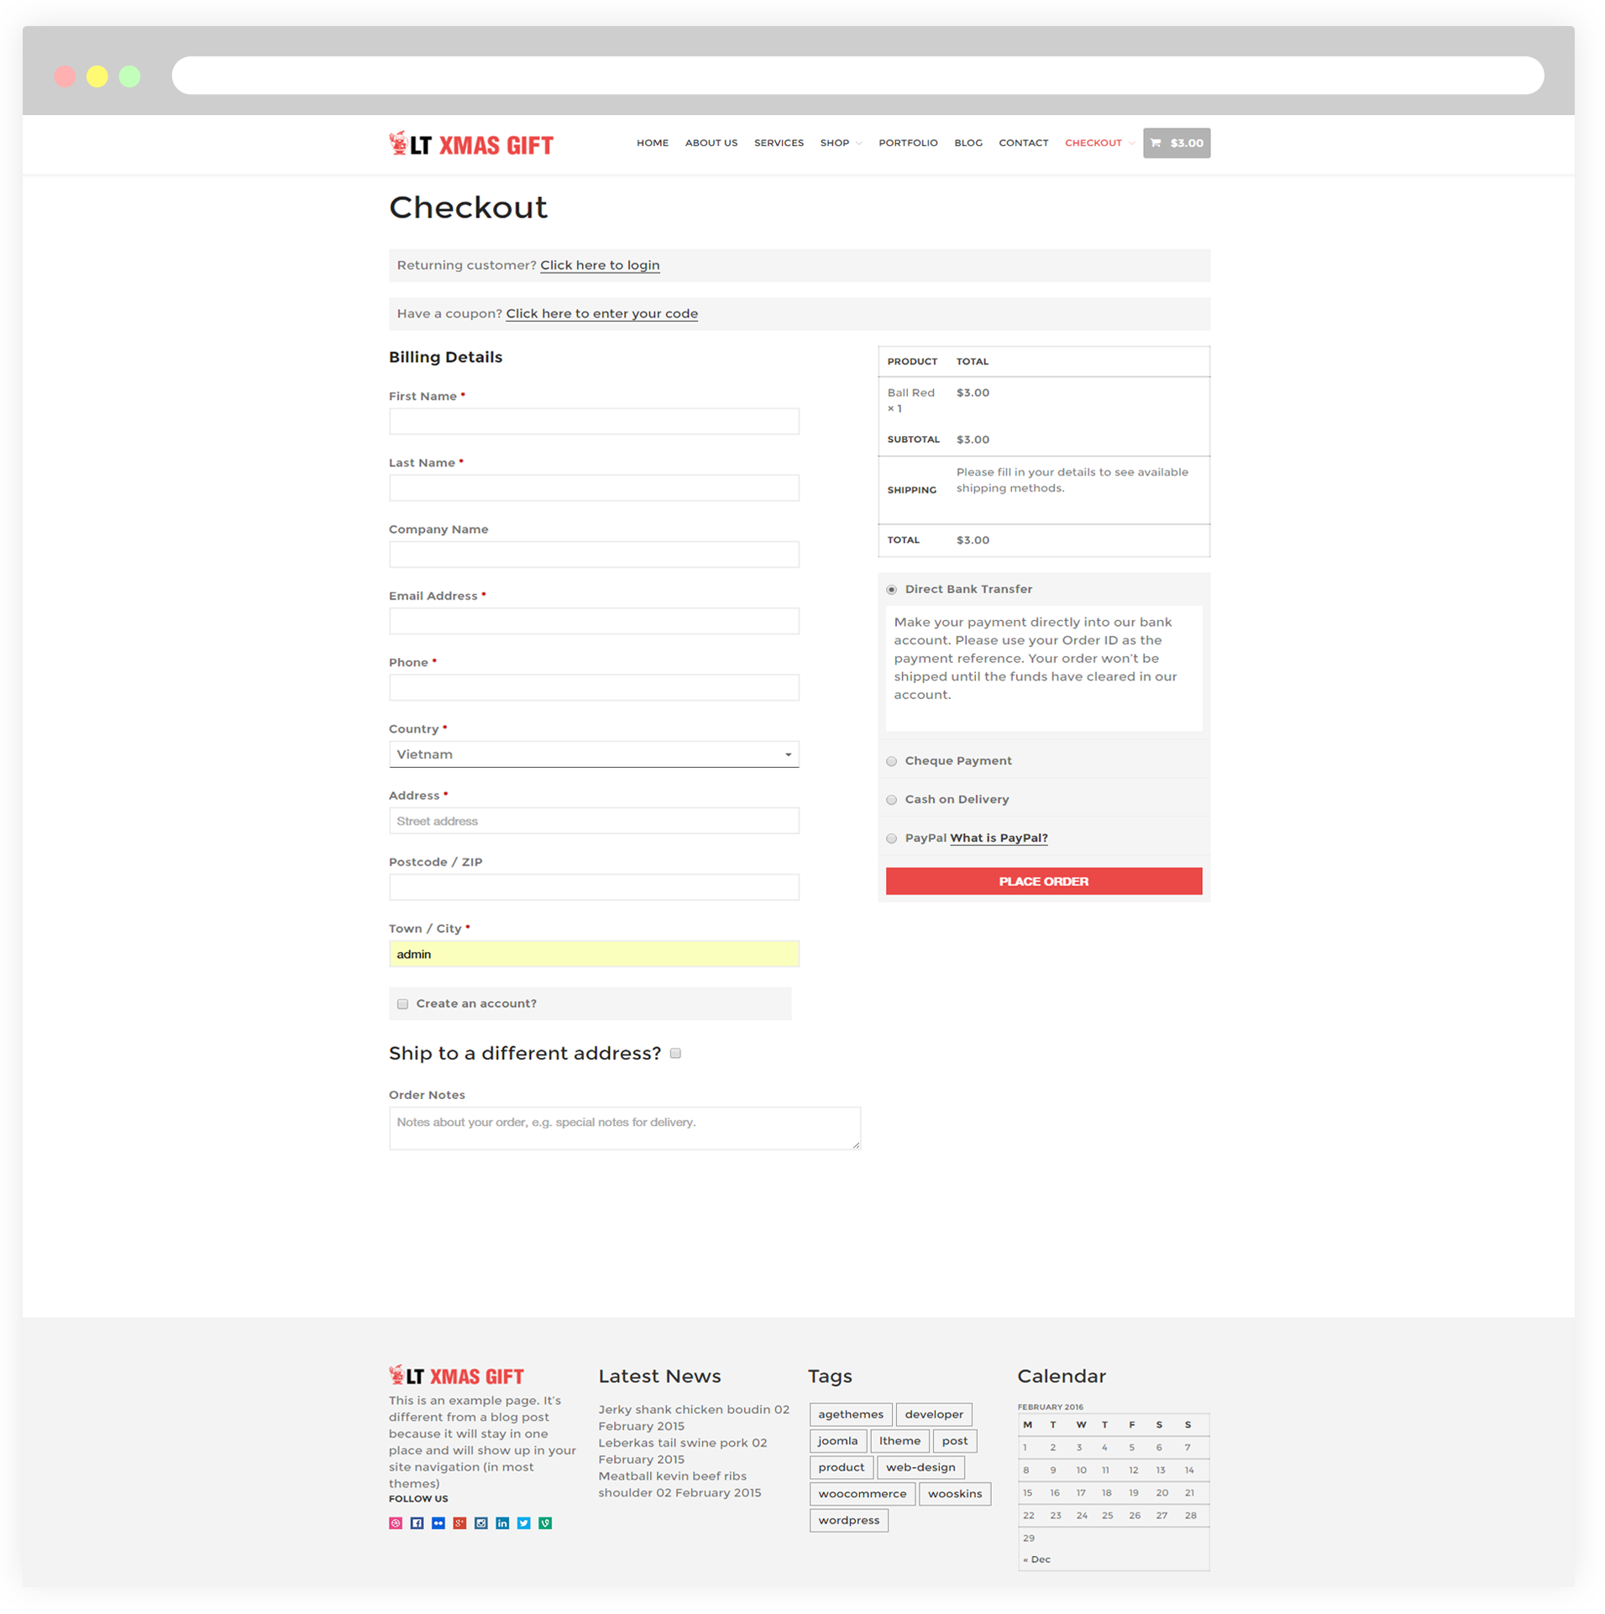Expand the Shop menu chevron

point(859,144)
